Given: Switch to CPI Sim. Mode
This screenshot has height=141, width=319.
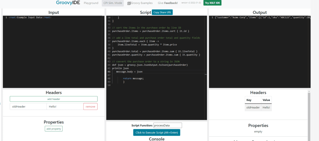Looking at the screenshot, I should 113,3.
